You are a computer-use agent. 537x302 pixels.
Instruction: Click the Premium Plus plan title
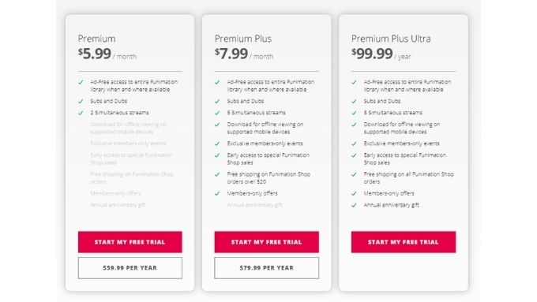243,39
